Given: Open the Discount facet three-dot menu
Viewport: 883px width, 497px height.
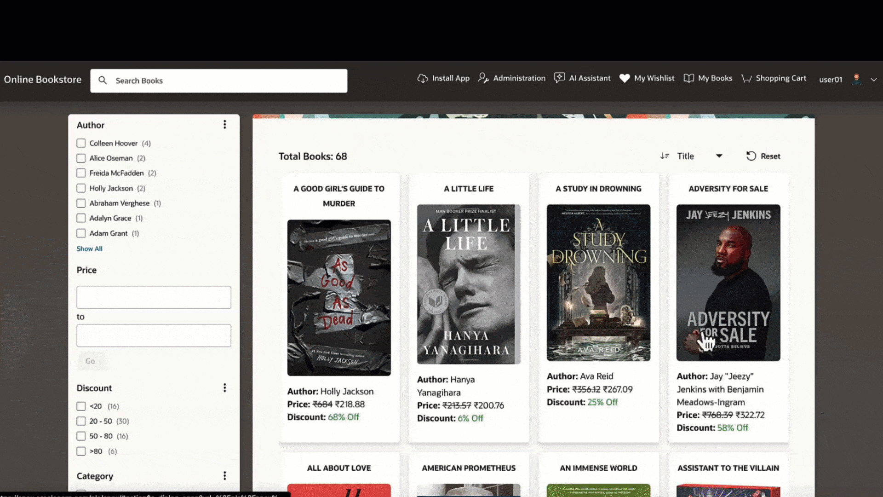Looking at the screenshot, I should pos(225,388).
